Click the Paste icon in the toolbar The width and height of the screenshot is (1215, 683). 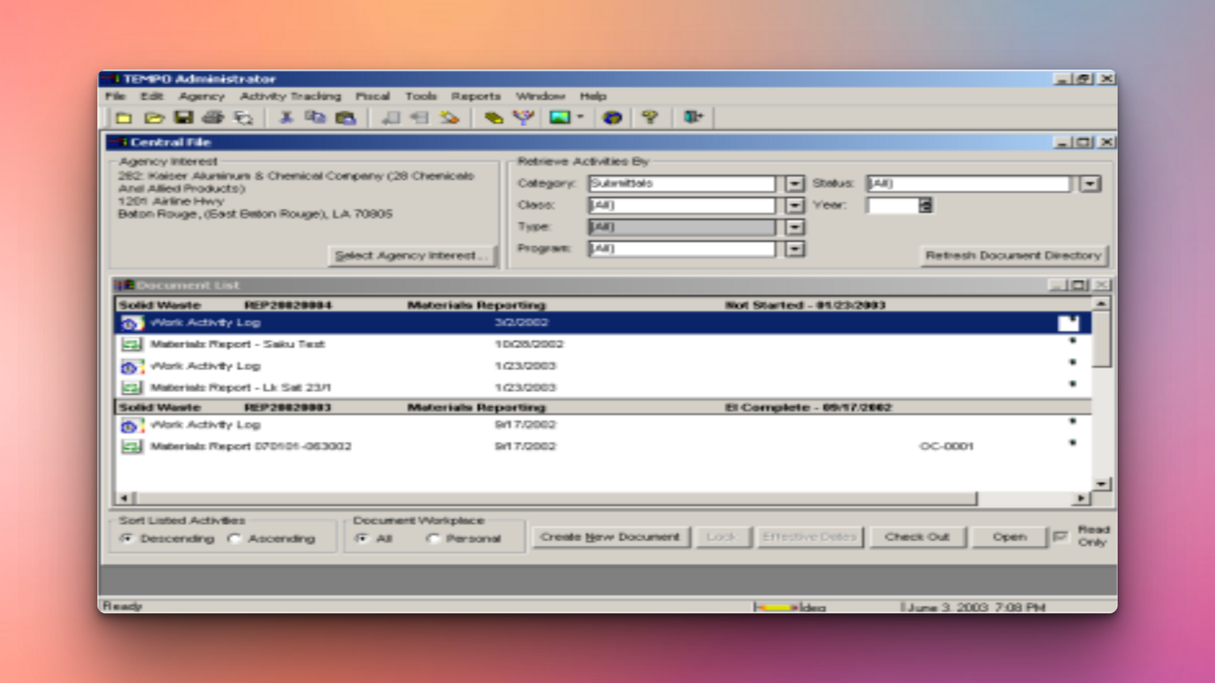coord(347,117)
